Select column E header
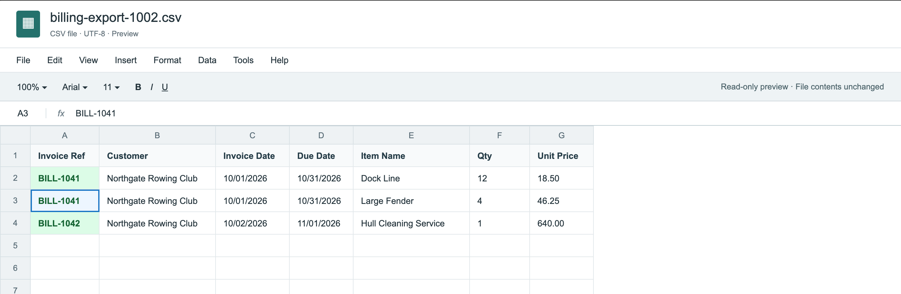 click(411, 135)
